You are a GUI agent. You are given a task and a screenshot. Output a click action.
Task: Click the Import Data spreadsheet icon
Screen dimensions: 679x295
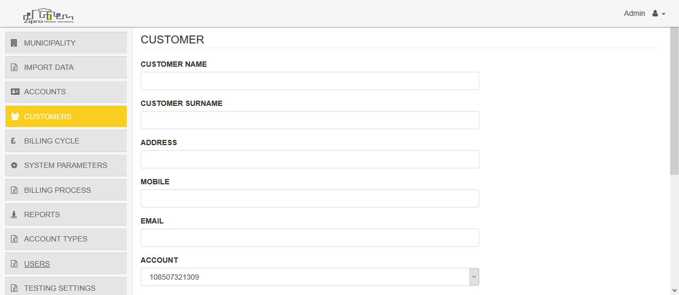click(14, 67)
